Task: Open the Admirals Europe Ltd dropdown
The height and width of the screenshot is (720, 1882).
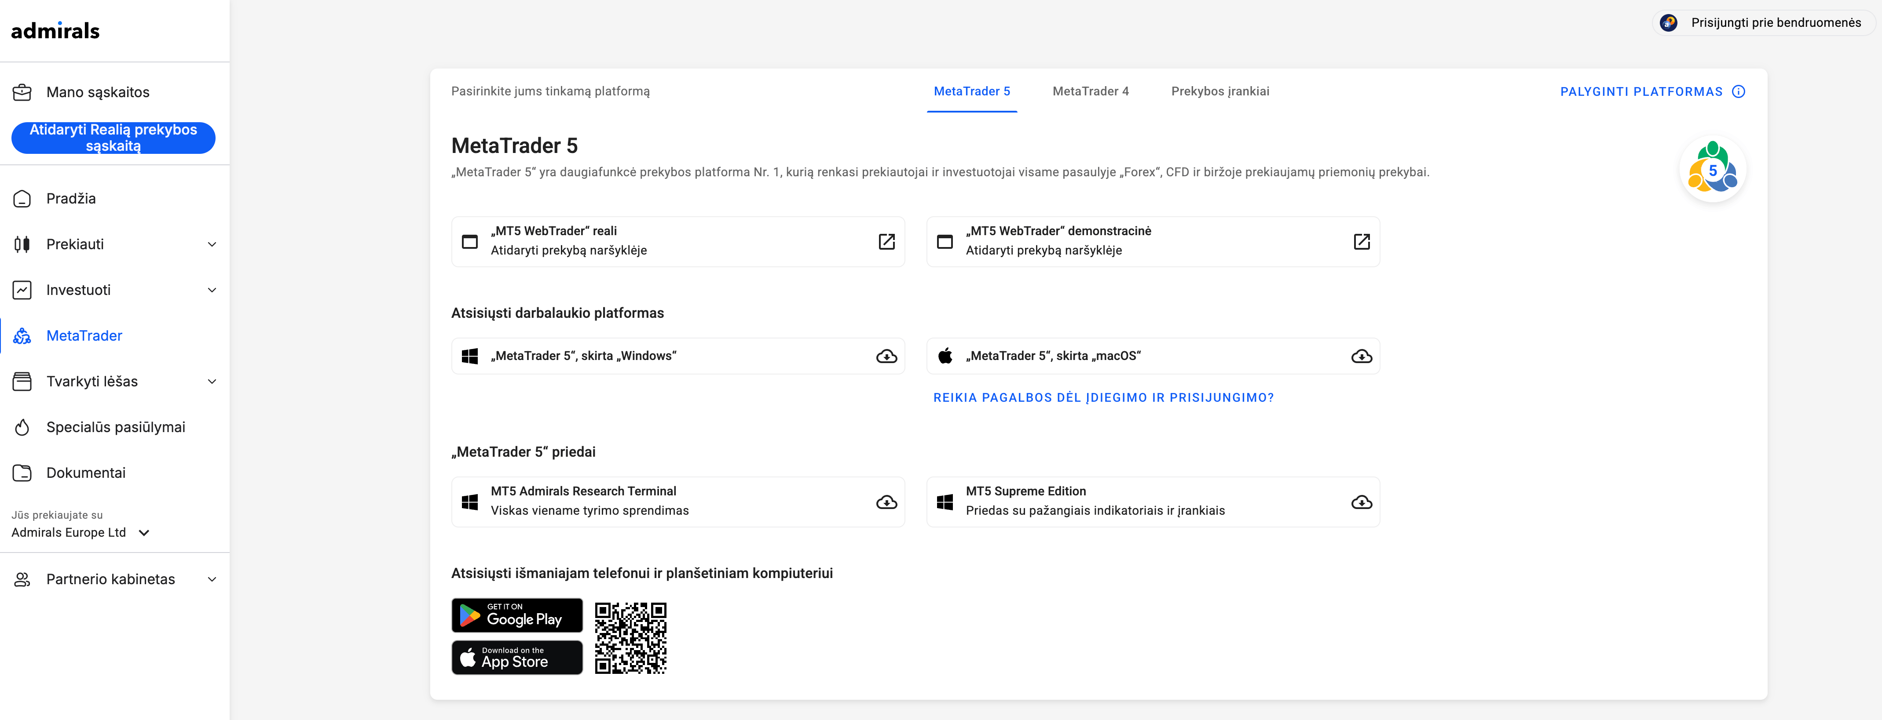Action: [x=81, y=533]
